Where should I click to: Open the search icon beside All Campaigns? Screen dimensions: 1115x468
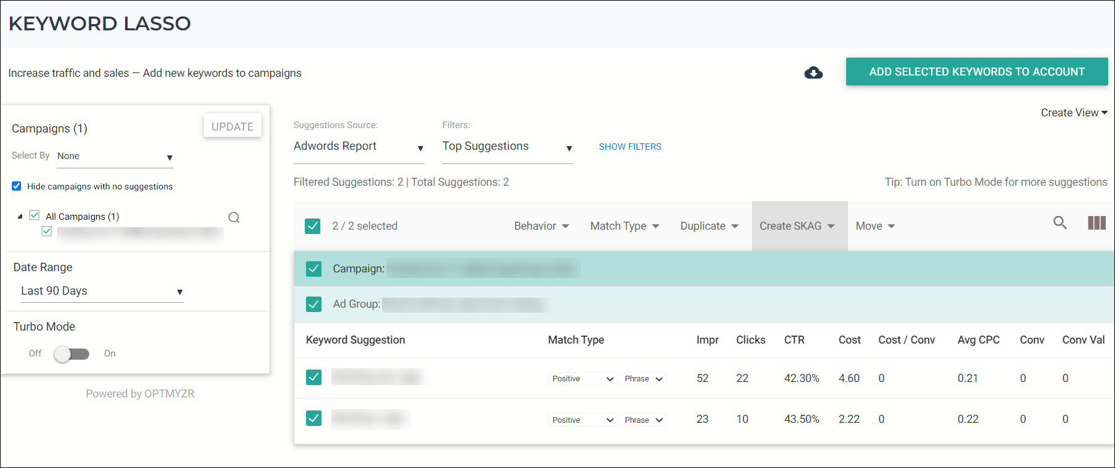coord(234,217)
